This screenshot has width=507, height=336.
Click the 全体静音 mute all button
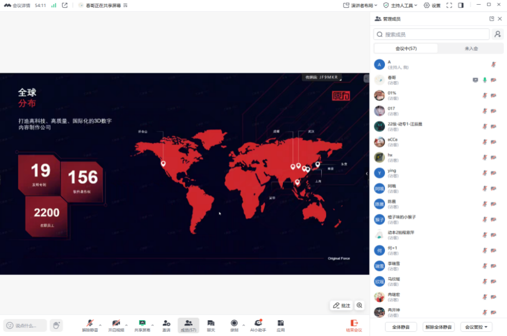[x=401, y=327]
